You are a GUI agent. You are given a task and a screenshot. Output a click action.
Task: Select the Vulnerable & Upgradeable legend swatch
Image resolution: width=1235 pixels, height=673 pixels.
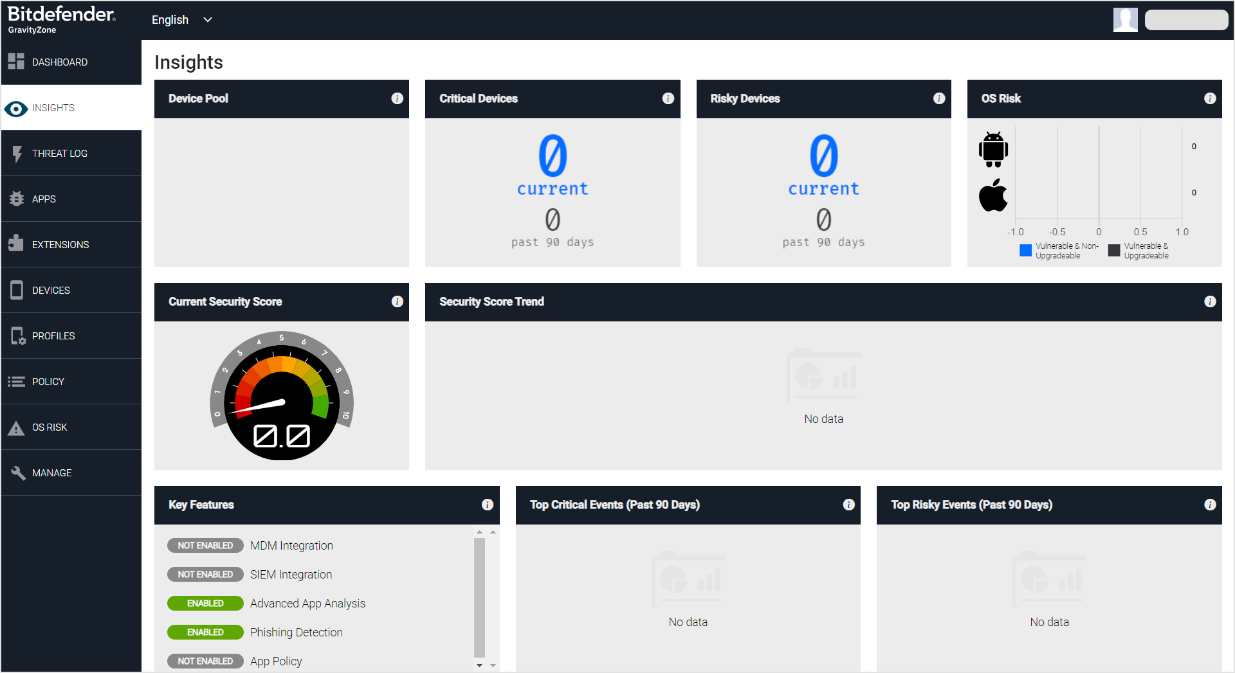tap(1114, 250)
